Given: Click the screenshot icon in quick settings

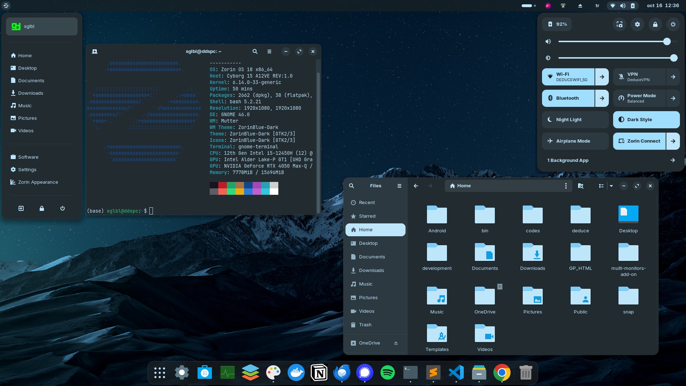Looking at the screenshot, I should pos(620,24).
